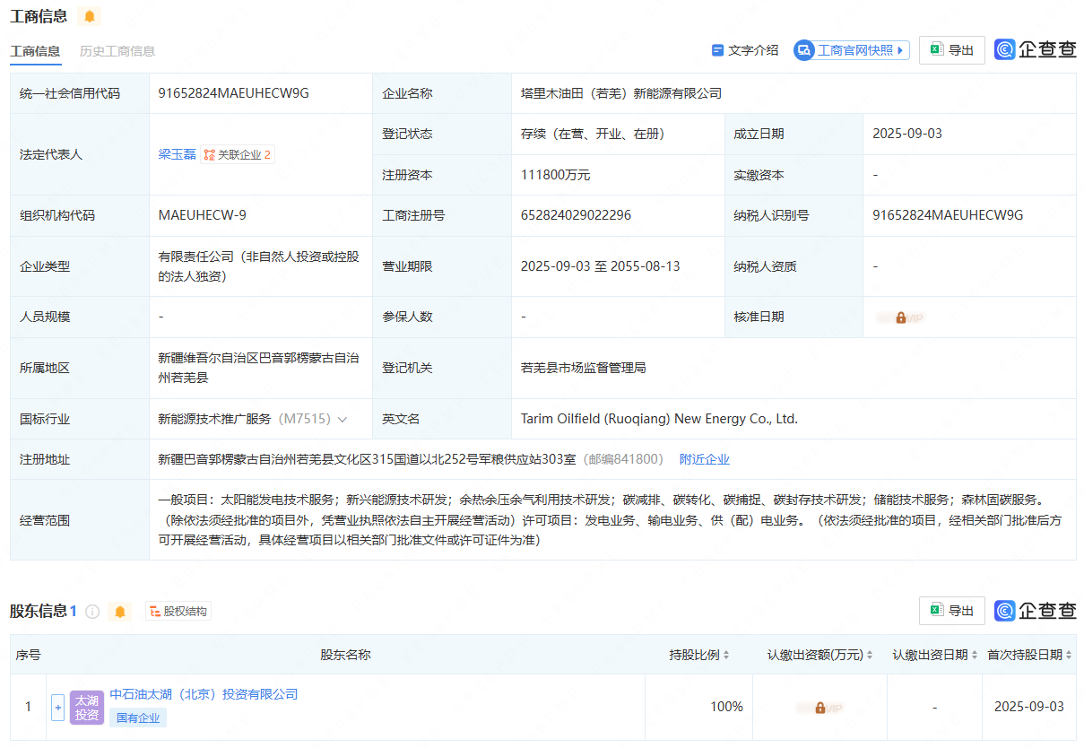Select the 纳税人识别号 value 91652824MAEUHECW9G
Image resolution: width=1084 pixels, height=748 pixels.
click(x=948, y=215)
